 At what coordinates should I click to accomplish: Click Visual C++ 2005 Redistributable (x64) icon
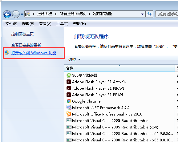[69, 127]
